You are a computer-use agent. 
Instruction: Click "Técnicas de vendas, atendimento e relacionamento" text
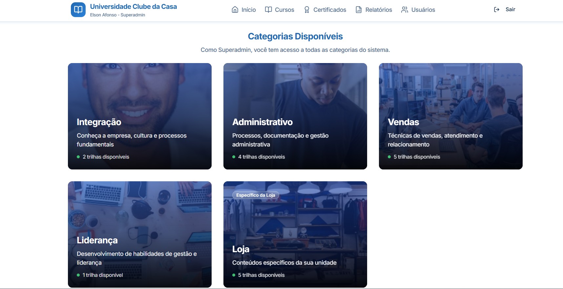(435, 140)
